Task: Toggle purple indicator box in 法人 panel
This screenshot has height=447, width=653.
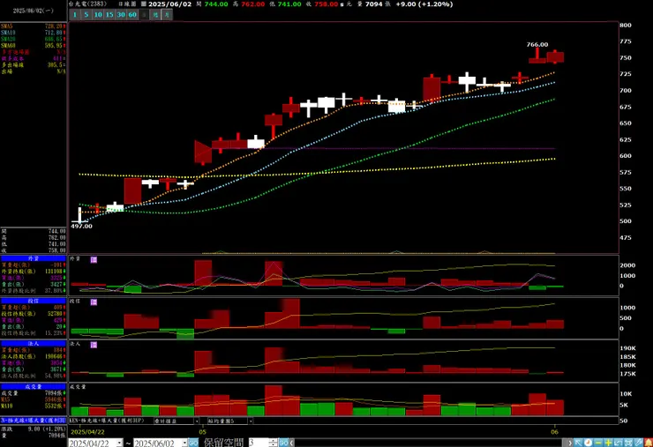Action: pos(94,345)
